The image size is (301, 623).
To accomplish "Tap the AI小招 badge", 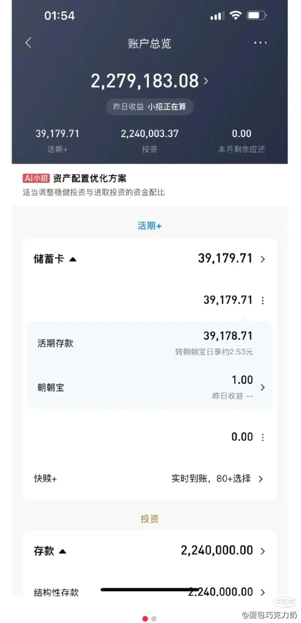I will click(x=36, y=178).
